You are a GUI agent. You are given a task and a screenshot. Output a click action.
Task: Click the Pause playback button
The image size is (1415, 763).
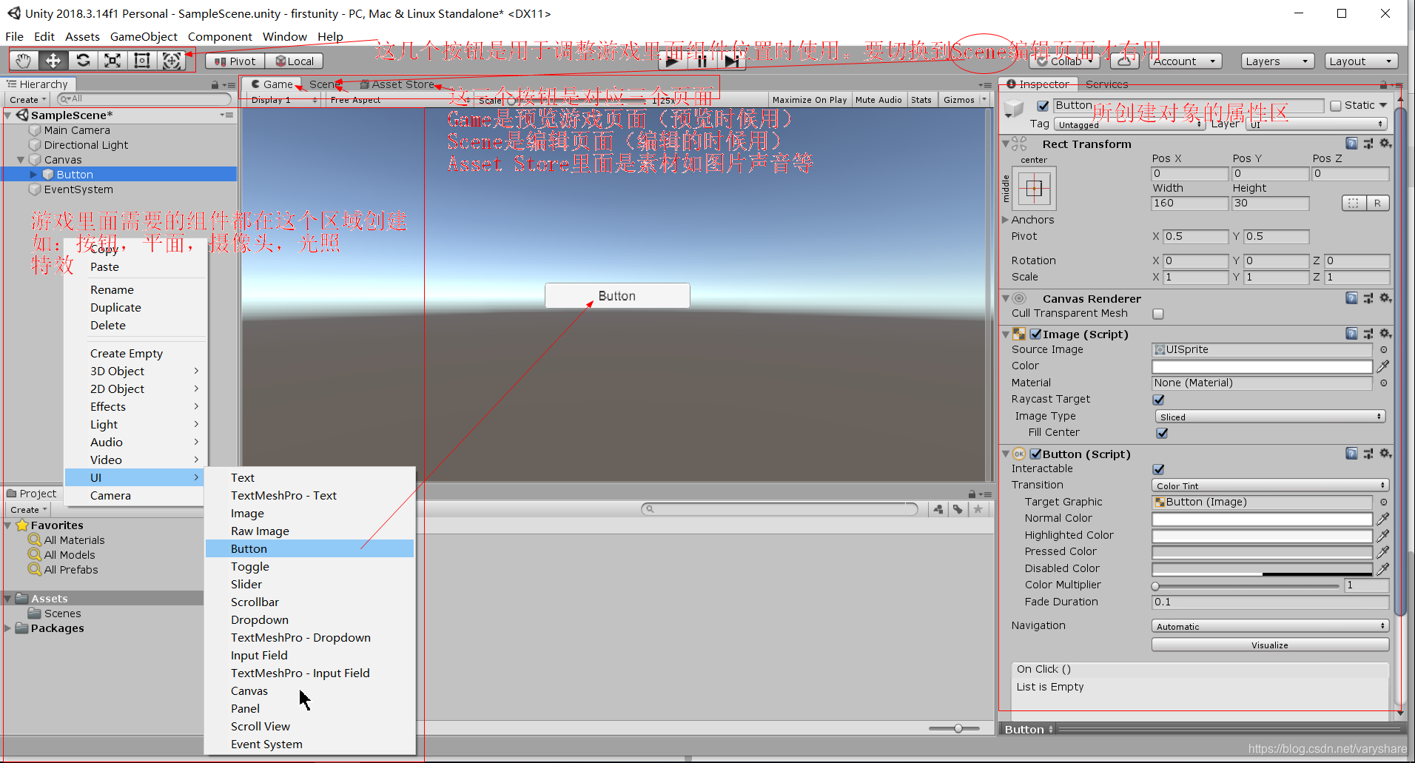tap(702, 61)
